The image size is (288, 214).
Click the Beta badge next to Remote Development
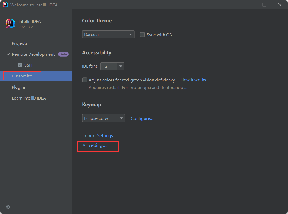click(63, 54)
